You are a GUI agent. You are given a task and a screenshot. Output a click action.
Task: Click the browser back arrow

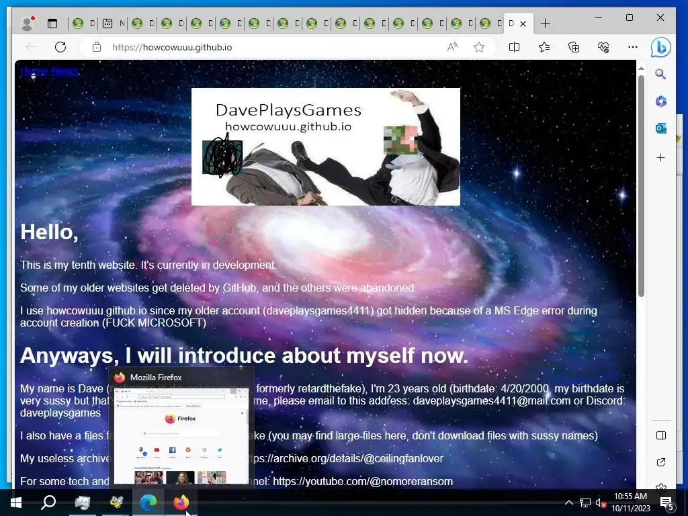(31, 47)
